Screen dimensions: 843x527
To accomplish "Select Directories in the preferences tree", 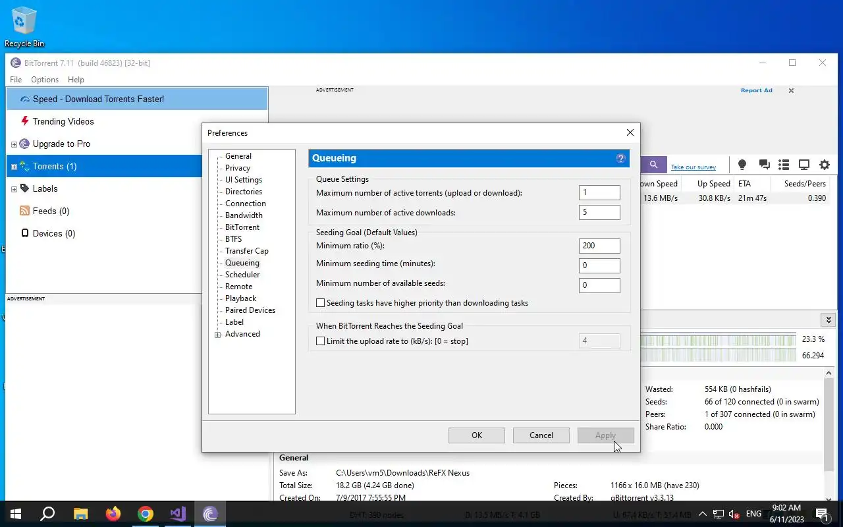I will [x=244, y=192].
